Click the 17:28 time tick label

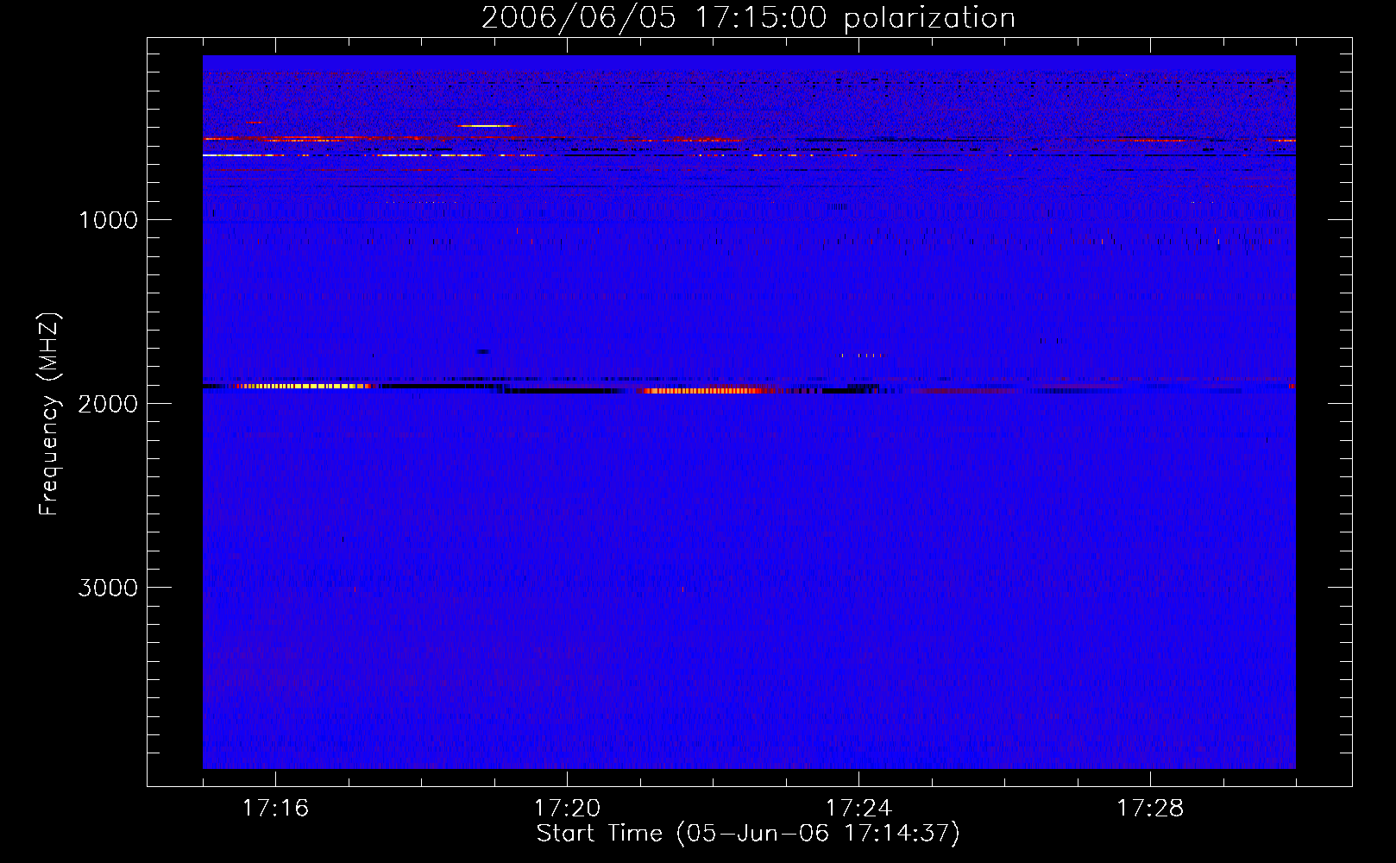[1150, 808]
